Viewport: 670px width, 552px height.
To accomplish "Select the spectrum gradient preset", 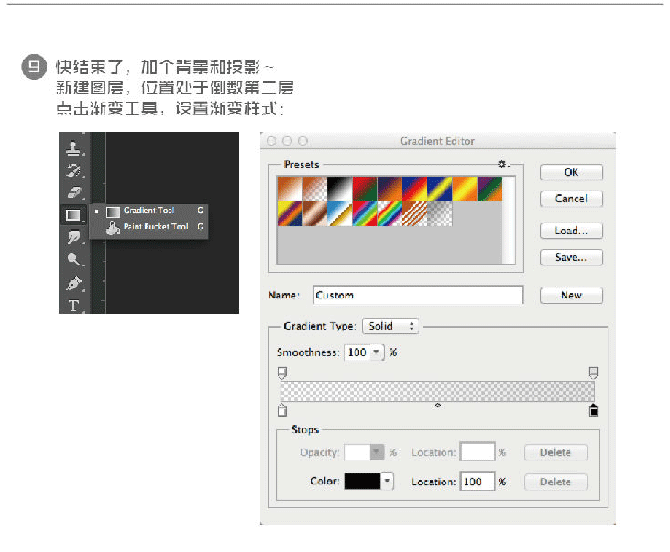I will click(365, 213).
